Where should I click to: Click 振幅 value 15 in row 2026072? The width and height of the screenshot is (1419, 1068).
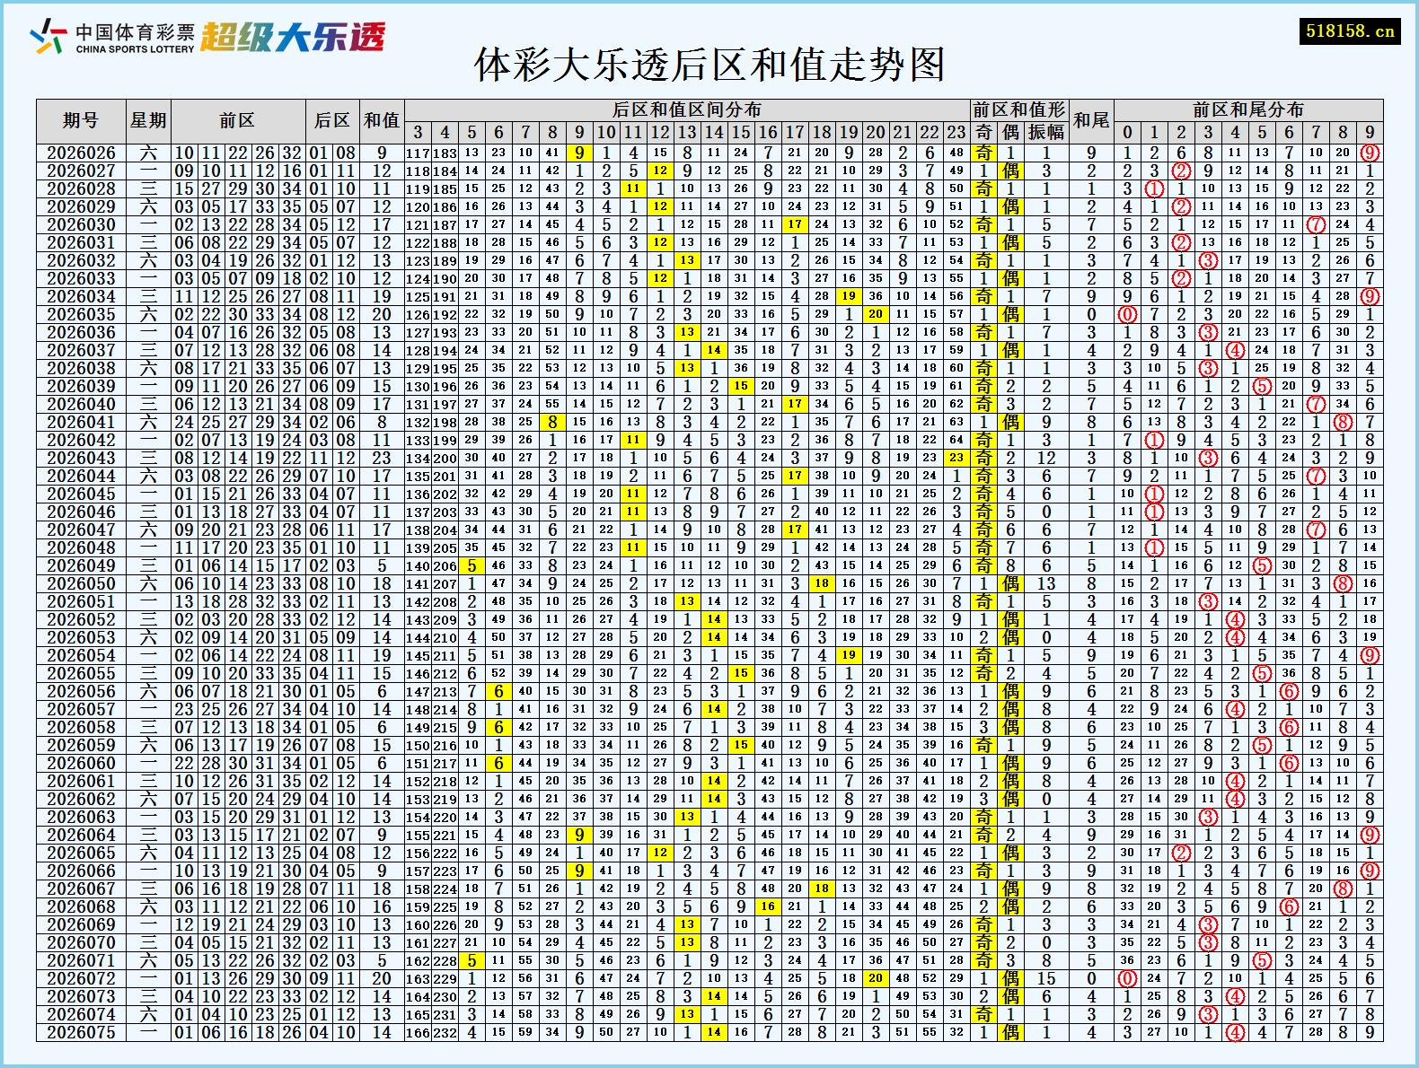point(1046,978)
